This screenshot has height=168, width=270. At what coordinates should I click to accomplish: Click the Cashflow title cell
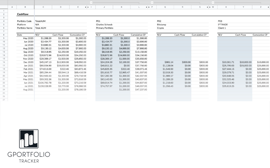23,14
